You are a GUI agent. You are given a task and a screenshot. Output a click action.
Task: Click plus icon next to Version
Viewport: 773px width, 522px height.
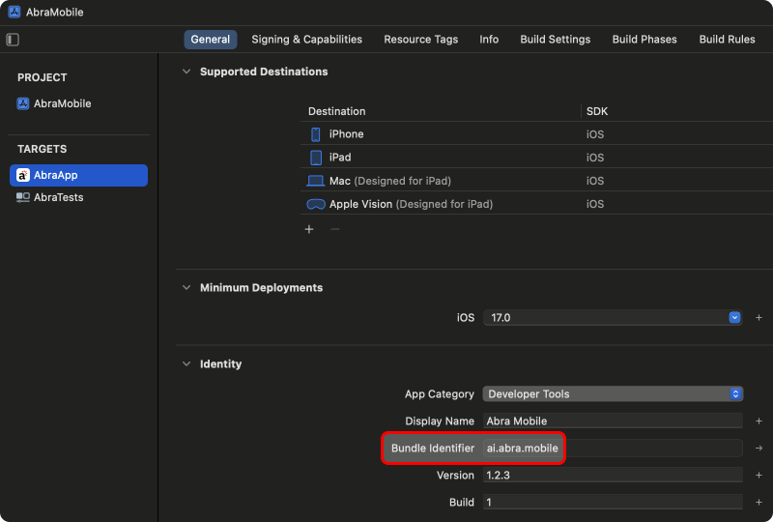click(759, 476)
